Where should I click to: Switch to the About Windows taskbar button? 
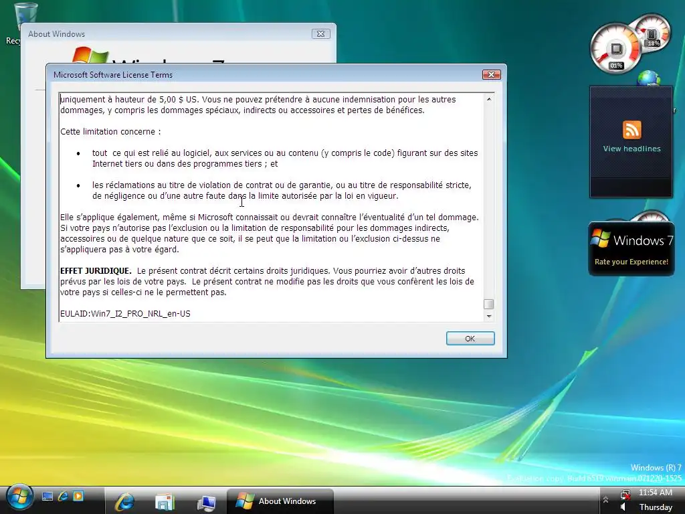[280, 501]
